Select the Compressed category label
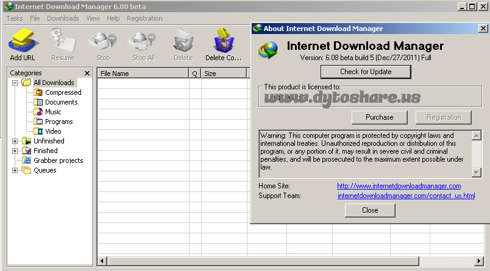 pos(63,92)
